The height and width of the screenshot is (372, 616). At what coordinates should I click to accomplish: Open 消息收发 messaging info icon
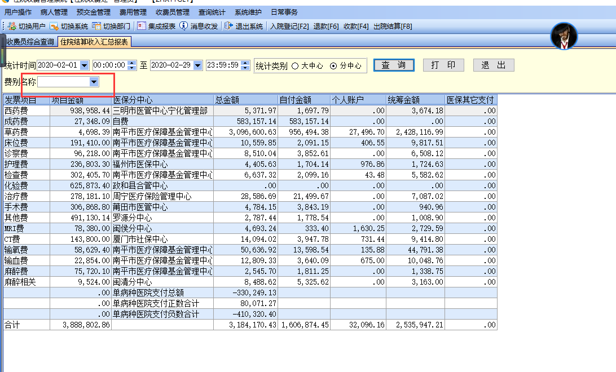pyautogui.click(x=183, y=26)
